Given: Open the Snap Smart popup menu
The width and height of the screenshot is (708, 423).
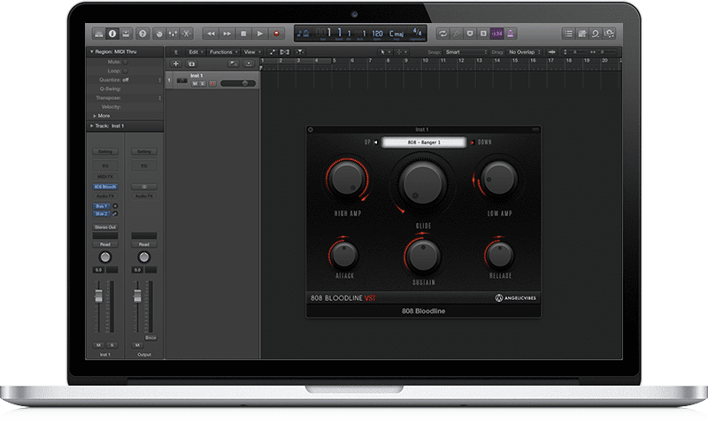Looking at the screenshot, I should pyautogui.click(x=466, y=52).
